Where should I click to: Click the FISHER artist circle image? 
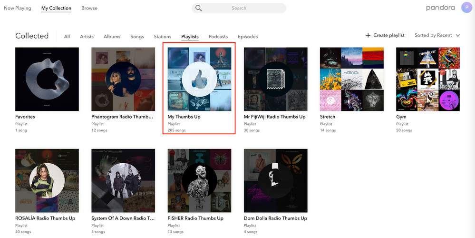click(199, 180)
